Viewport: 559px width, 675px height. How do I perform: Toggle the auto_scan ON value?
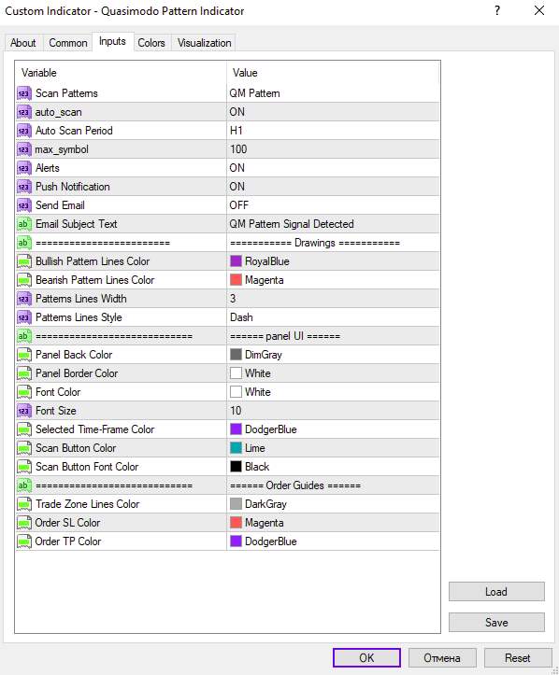(333, 112)
